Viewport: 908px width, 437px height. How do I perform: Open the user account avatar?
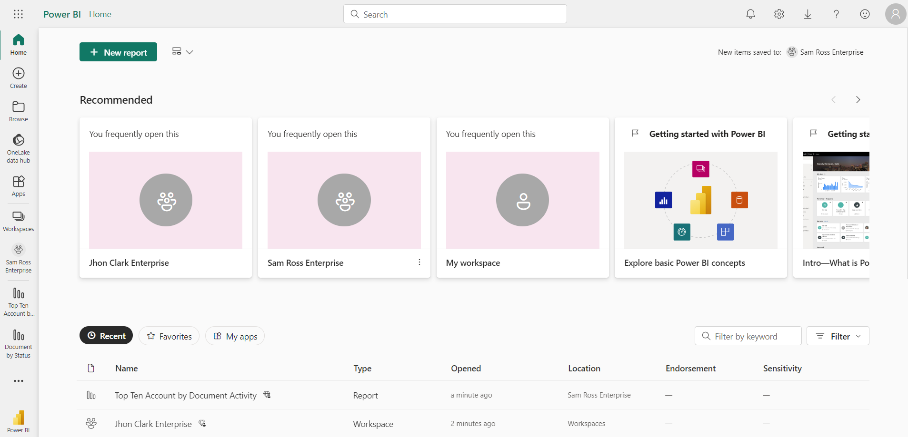(896, 14)
